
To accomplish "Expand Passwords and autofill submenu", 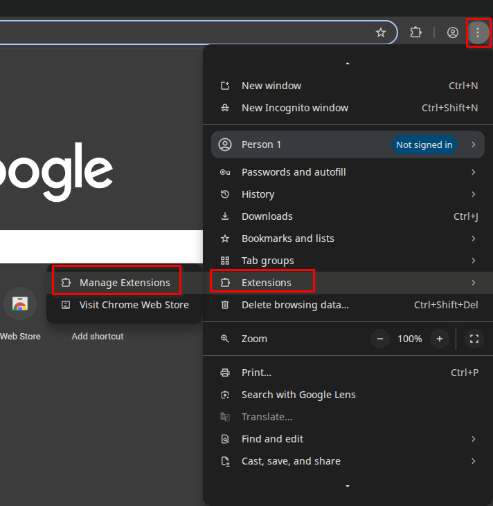I will [348, 172].
